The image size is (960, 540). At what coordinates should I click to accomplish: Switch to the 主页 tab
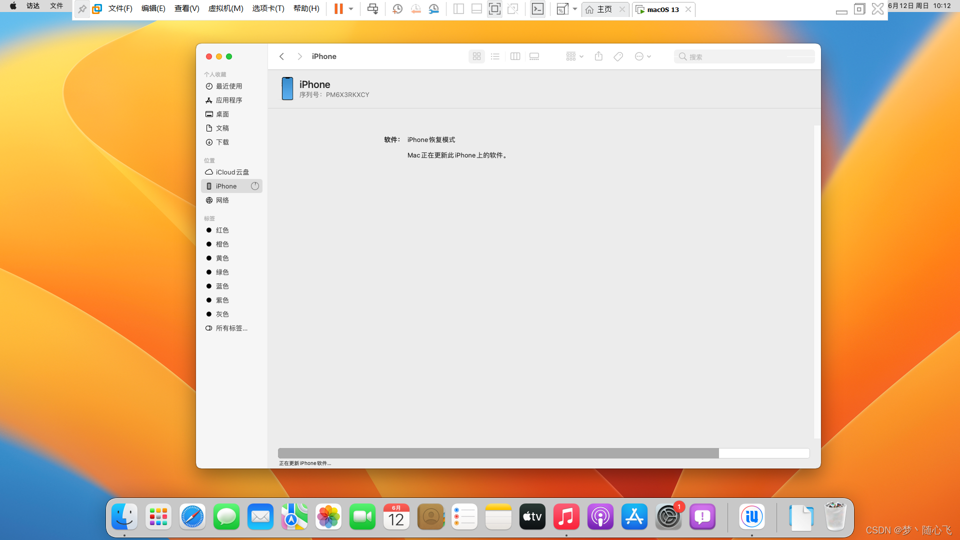point(604,9)
